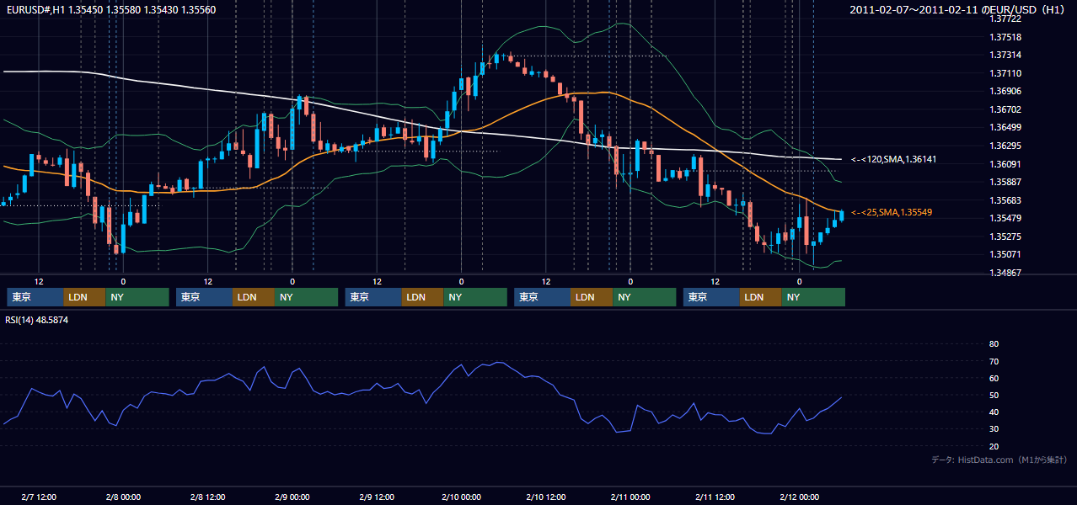This screenshot has width=1077, height=505.
Task: Click price axis label 1.35071
Action: click(1006, 254)
